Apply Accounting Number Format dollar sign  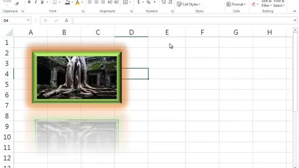pos(139,2)
